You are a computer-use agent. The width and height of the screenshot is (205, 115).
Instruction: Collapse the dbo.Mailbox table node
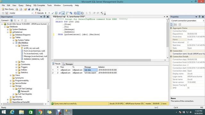click(x=13, y=43)
